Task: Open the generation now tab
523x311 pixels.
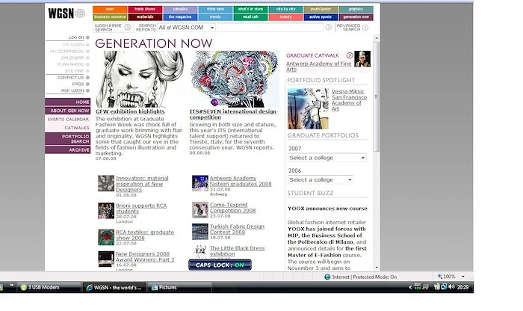Action: pyautogui.click(x=356, y=16)
